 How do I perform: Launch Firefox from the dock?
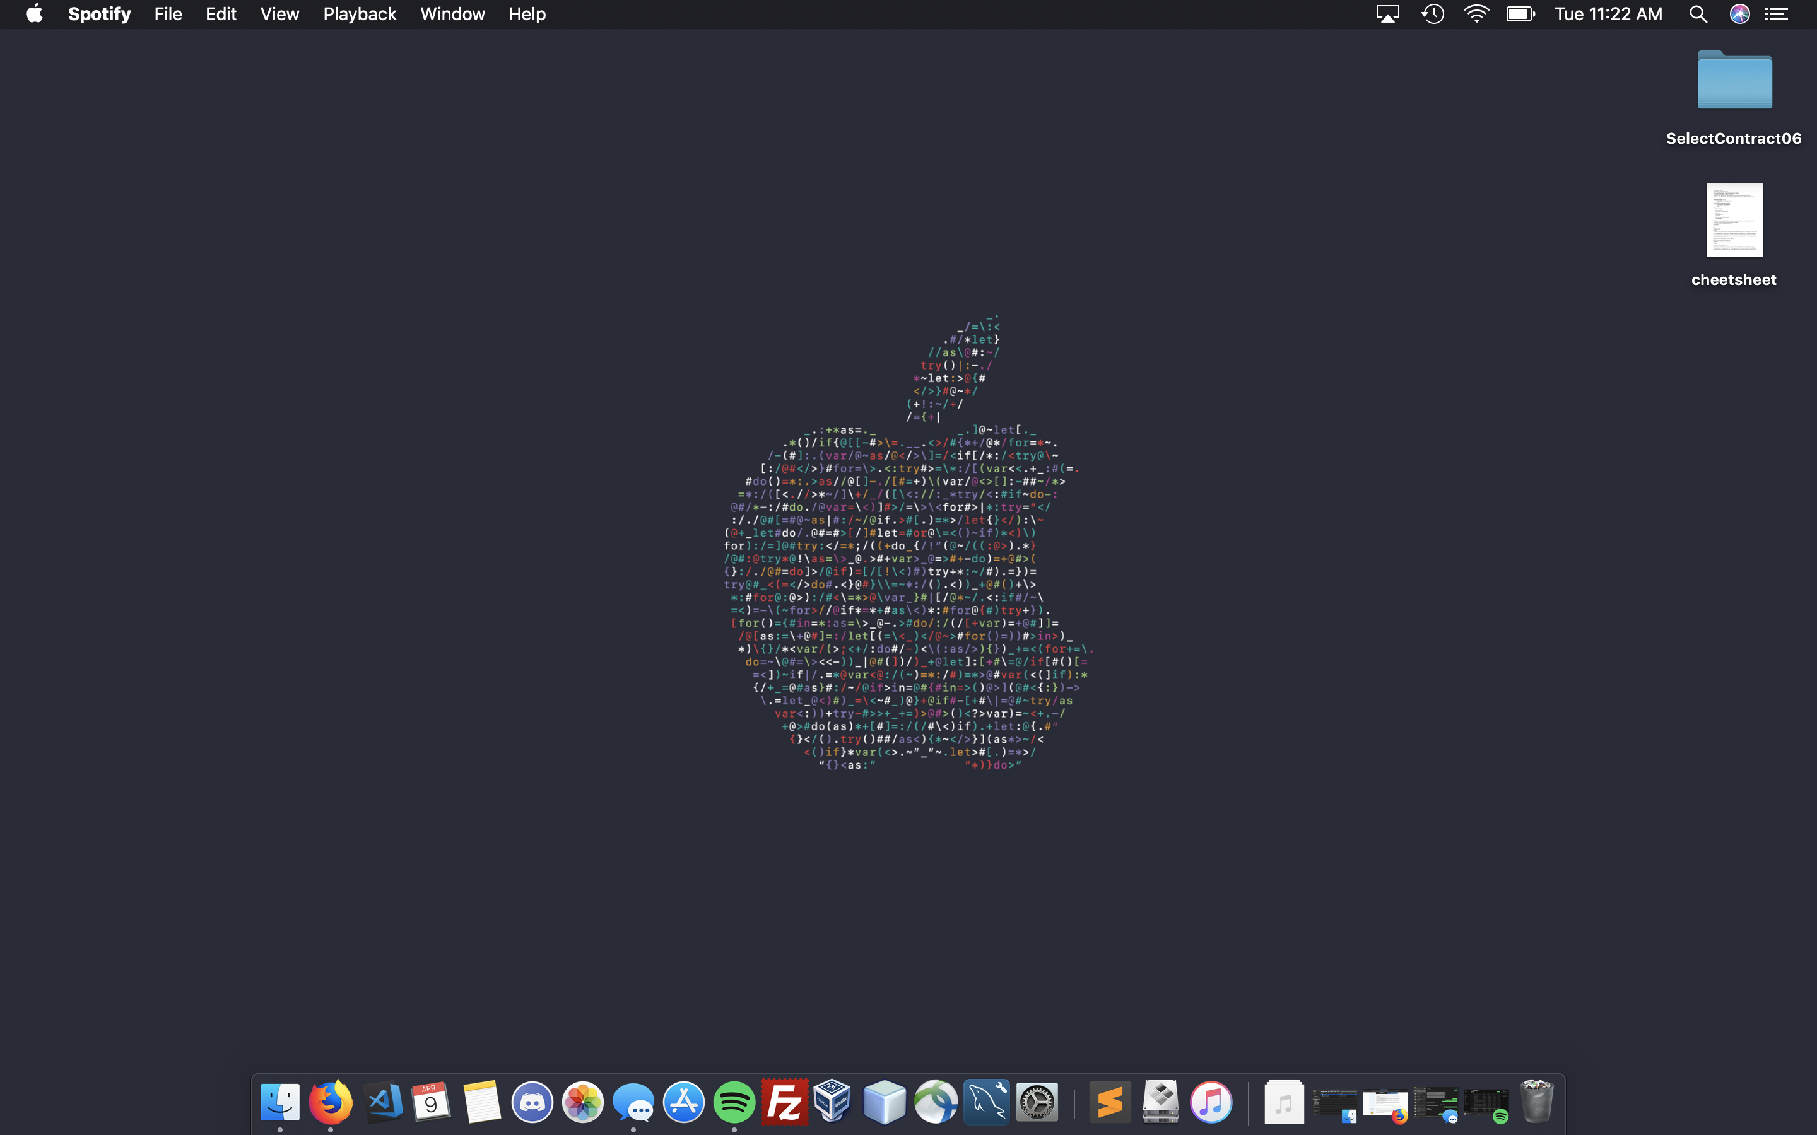[x=331, y=1102]
